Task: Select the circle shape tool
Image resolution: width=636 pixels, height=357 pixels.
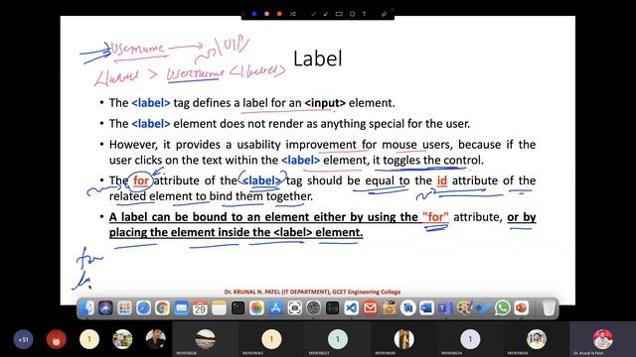Action: coord(352,14)
